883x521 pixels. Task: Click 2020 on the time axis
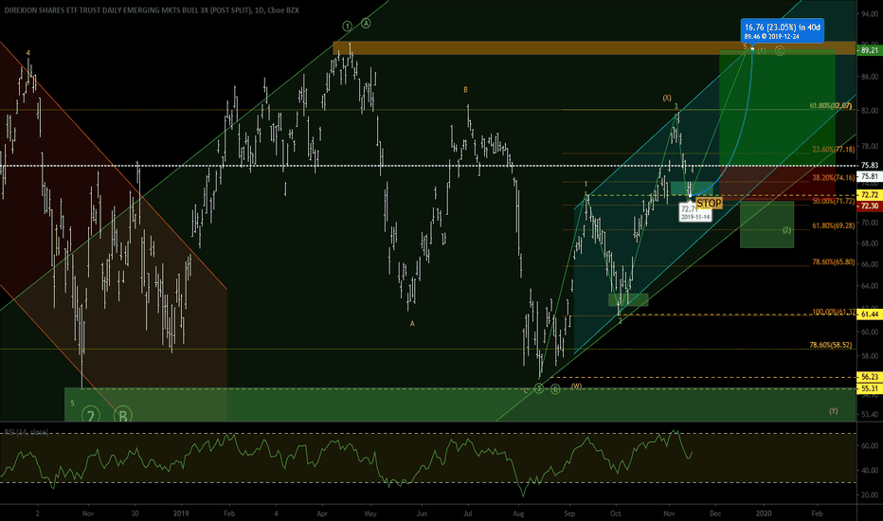tap(764, 513)
